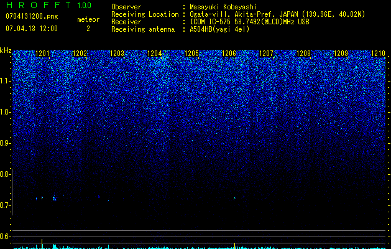Click the 0.6 frequency axis label
The width and height of the screenshot is (391, 249).
pos(4,237)
